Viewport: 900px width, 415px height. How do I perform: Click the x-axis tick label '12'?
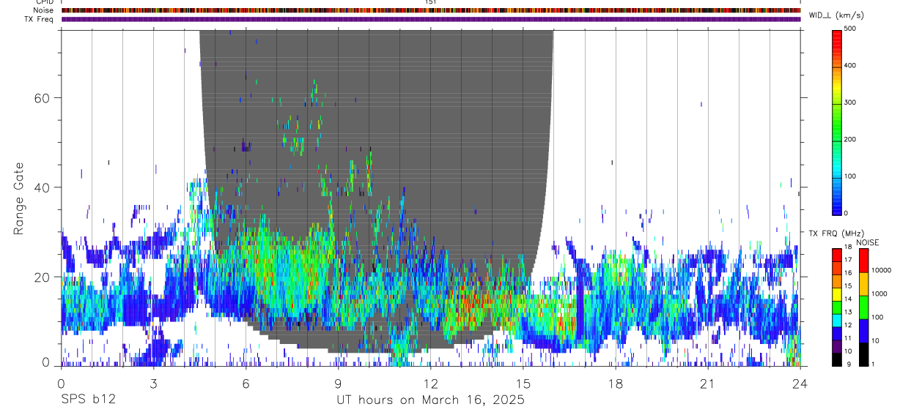click(x=430, y=384)
